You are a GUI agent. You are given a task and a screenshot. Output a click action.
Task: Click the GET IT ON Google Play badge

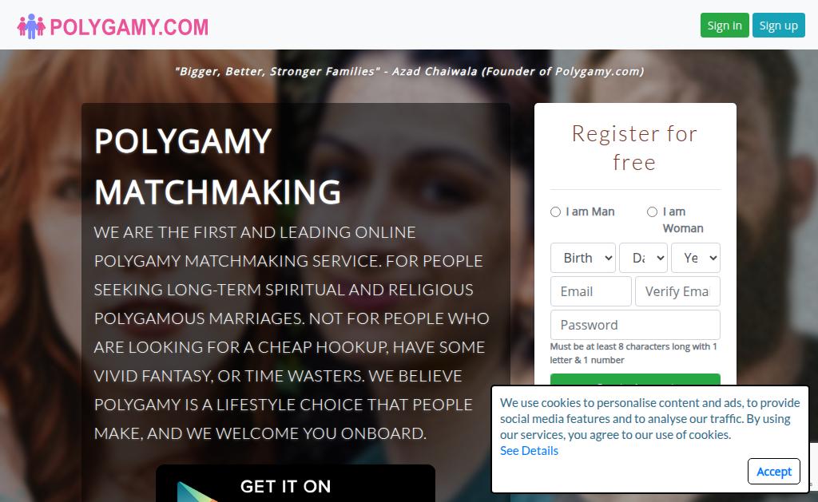click(x=296, y=483)
